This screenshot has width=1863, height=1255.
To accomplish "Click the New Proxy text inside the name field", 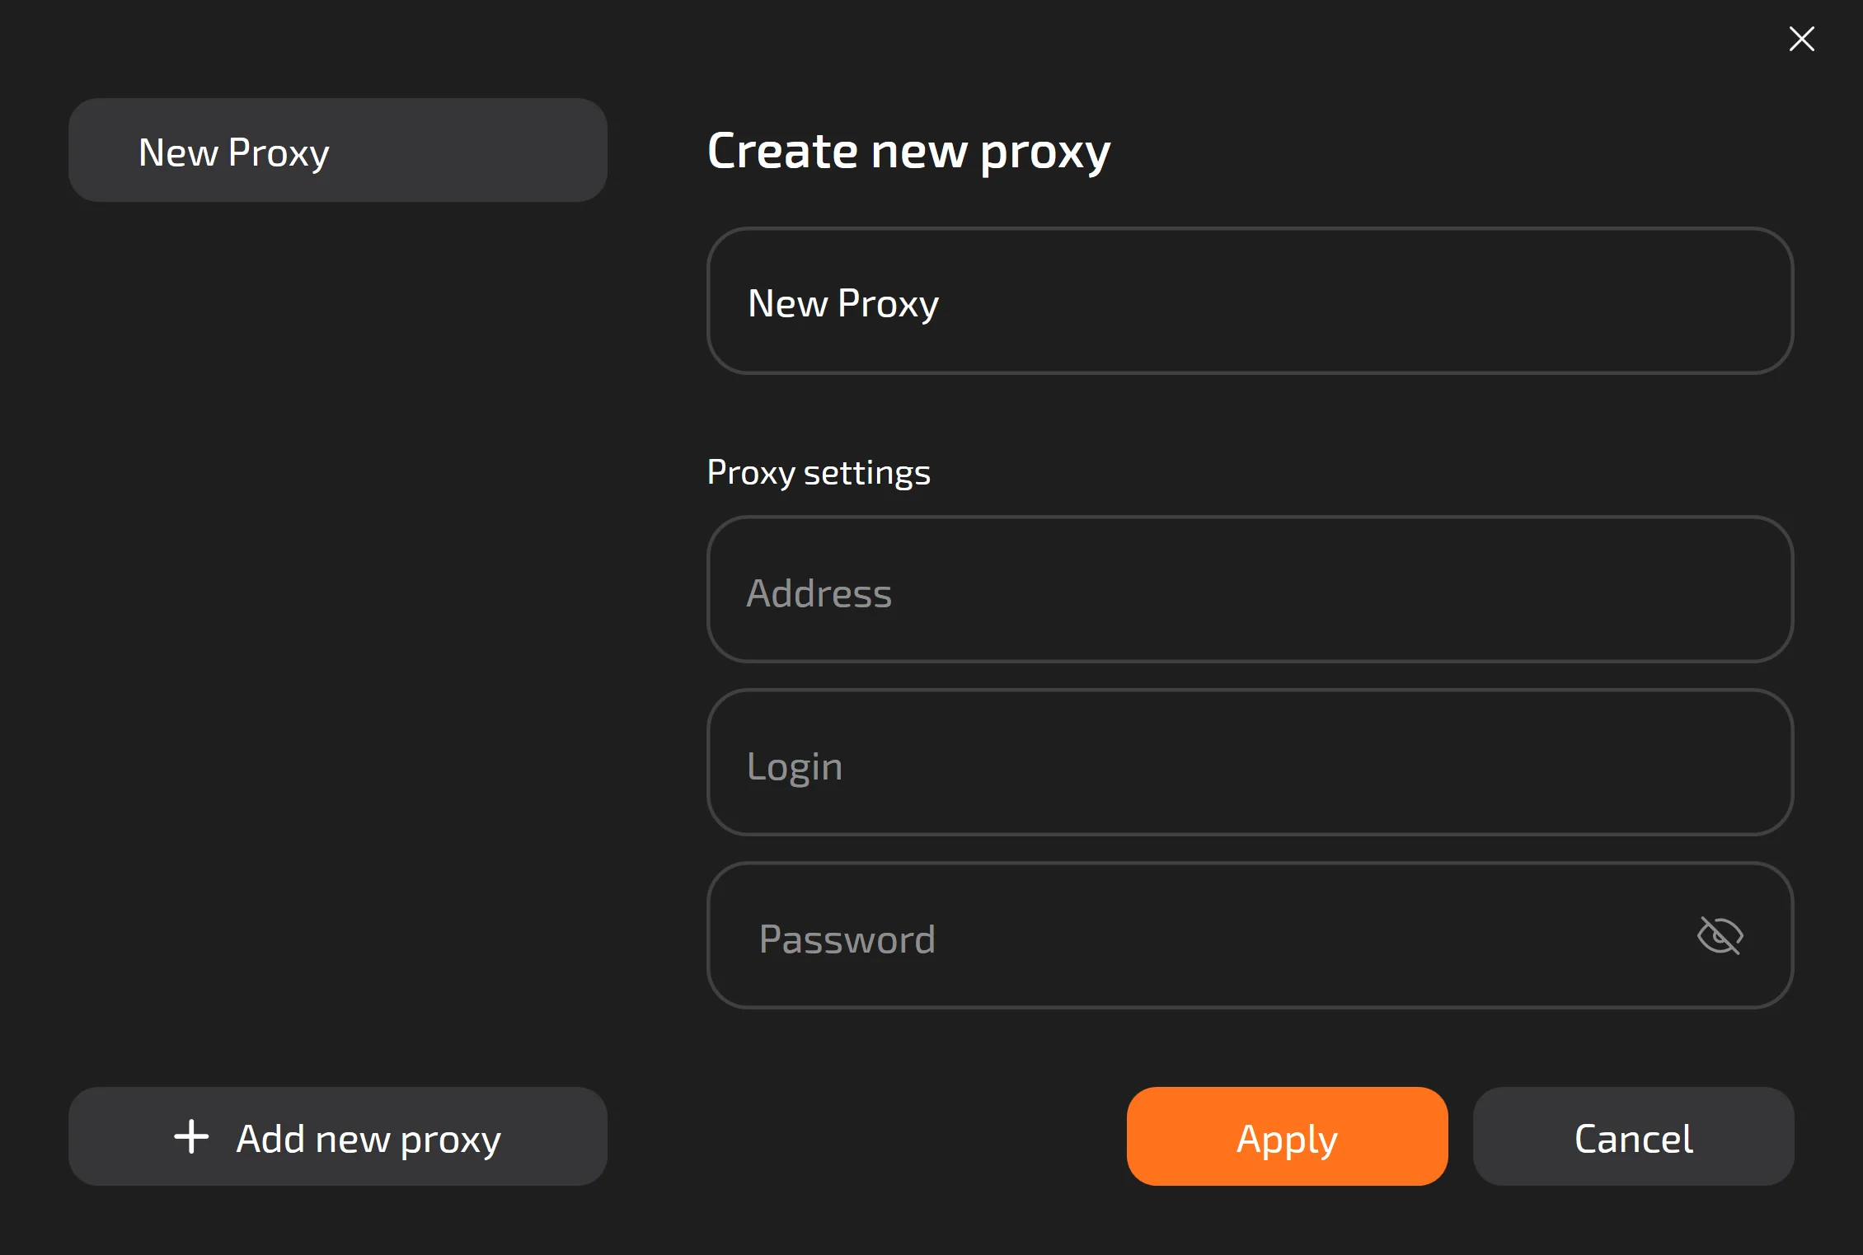I will point(843,303).
